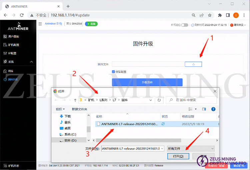Toggle the preview pane icon
This screenshot has width=250, height=170.
coord(204,109)
